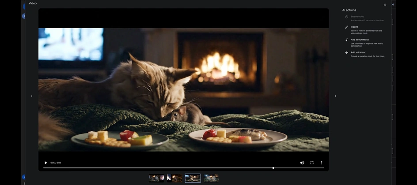Play the cat and mouse video

pyautogui.click(x=45, y=163)
